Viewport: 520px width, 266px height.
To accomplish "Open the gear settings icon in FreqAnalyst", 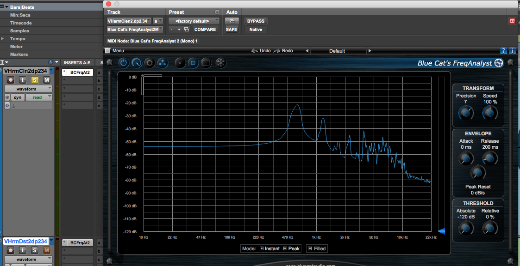I will click(150, 63).
